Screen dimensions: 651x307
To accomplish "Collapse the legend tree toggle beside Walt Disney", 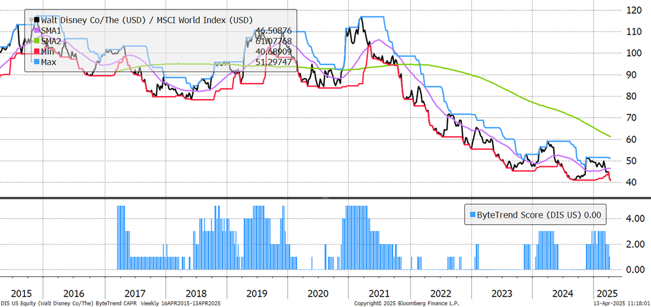I will click(31, 20).
